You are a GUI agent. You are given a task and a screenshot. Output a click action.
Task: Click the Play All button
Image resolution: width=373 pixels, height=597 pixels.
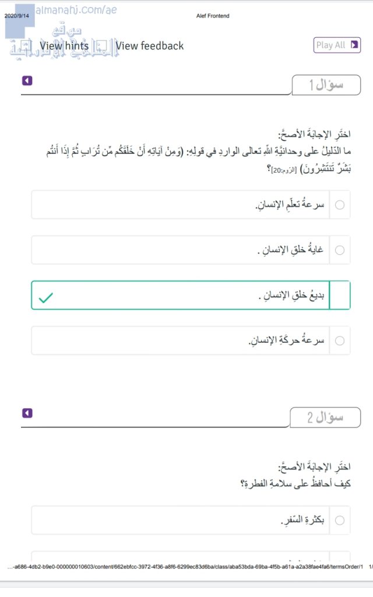click(337, 45)
